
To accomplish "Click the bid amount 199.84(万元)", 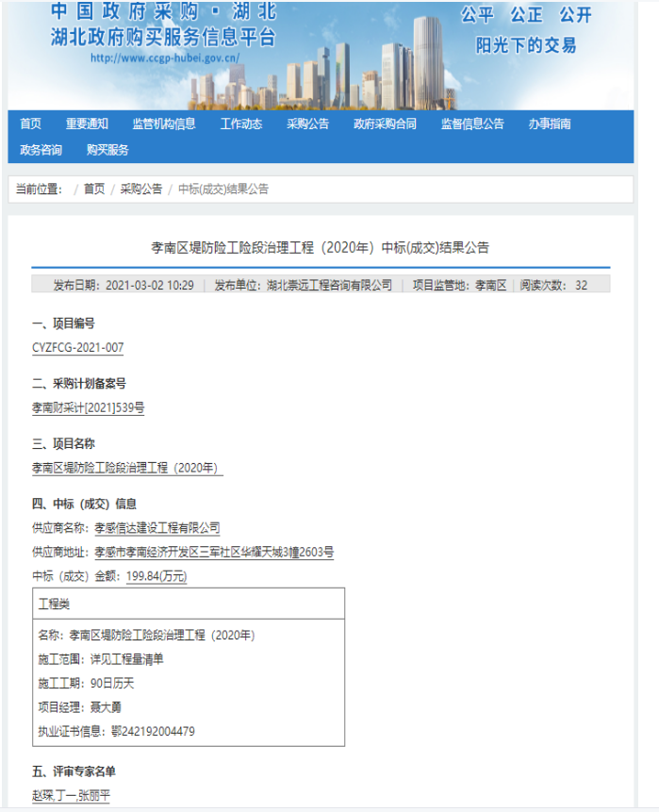I will click(x=157, y=576).
